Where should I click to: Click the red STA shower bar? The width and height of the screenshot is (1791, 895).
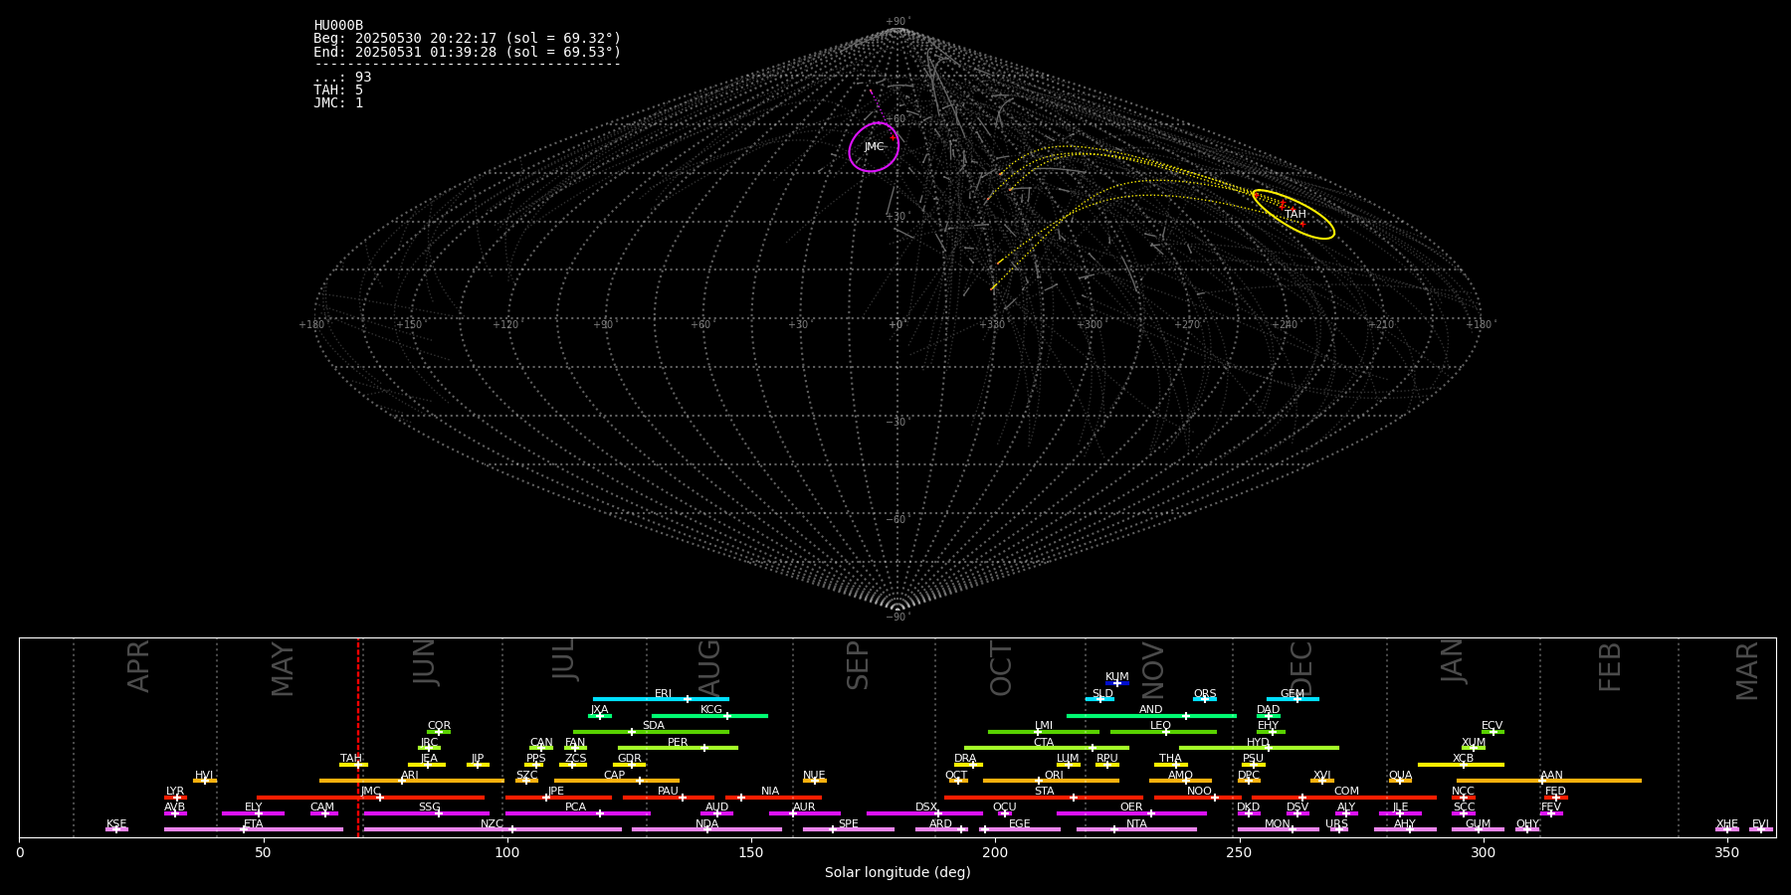[1043, 798]
